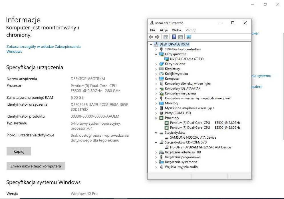Click the Karty sieciowe category icon
Screen dimensions: 284x199
tap(161, 64)
